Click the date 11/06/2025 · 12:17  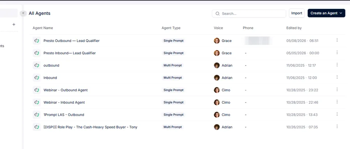(301, 66)
